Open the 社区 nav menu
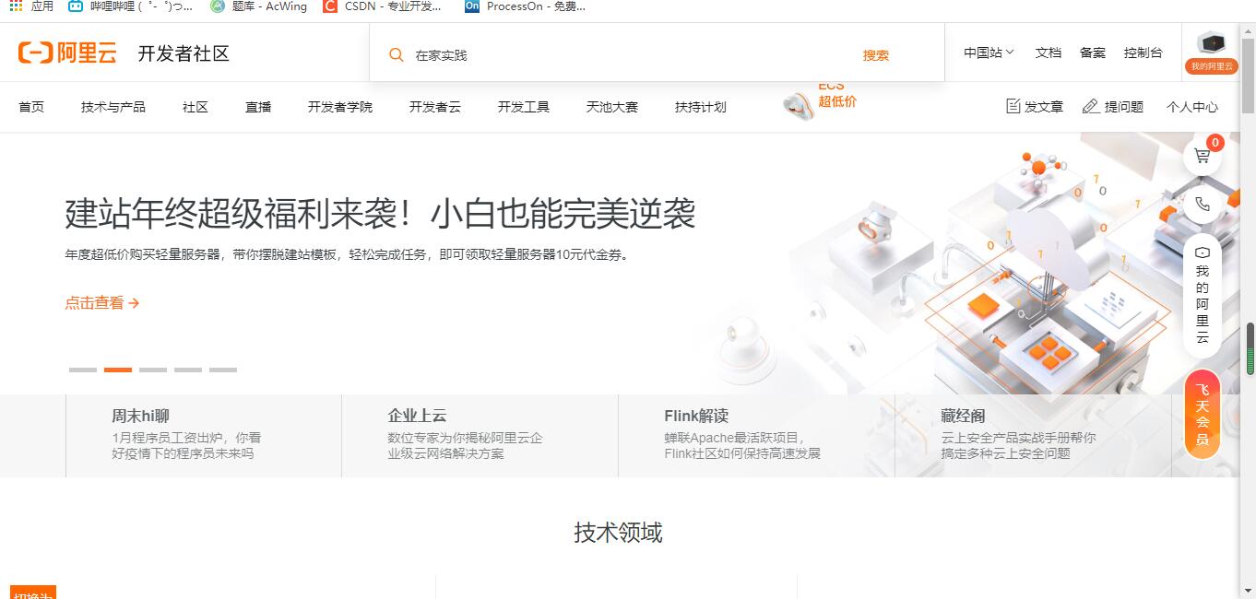Image resolution: width=1256 pixels, height=599 pixels. tap(196, 107)
